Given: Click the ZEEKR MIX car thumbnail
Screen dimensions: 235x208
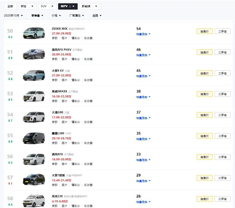Looking at the screenshot, I should tap(34, 33).
